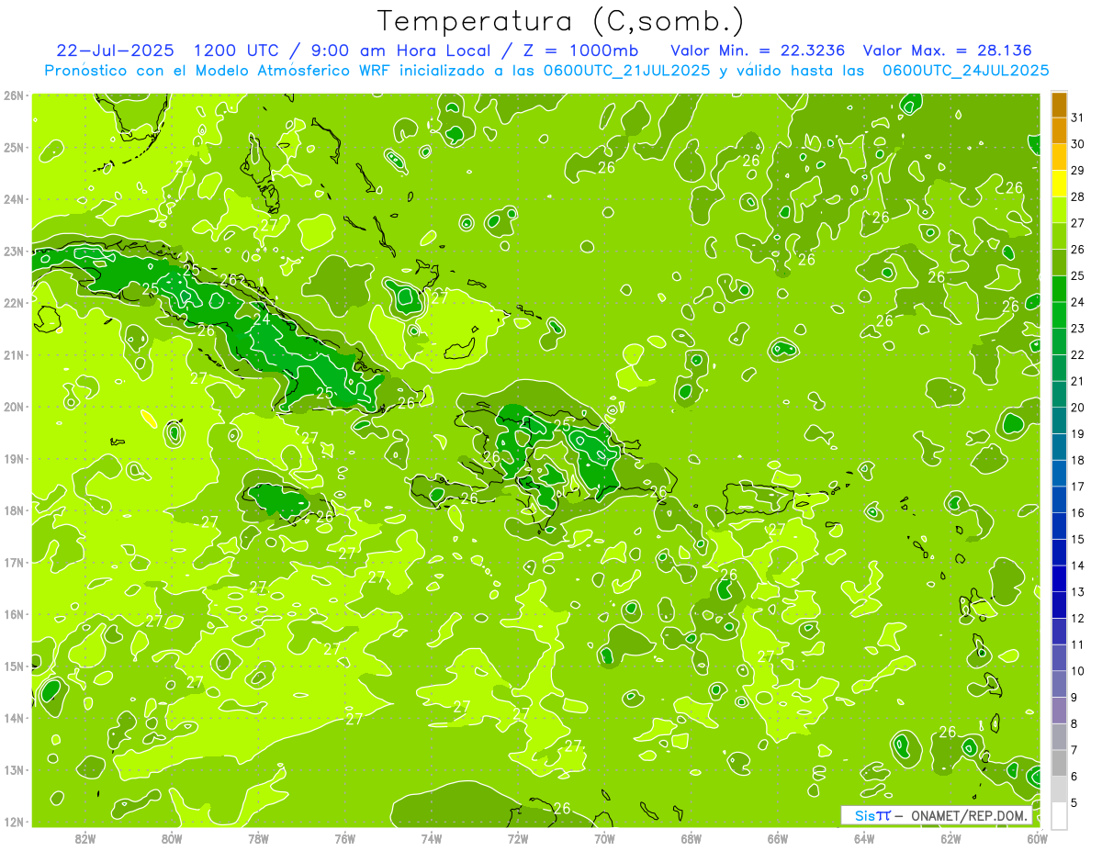Click the 13N latitude axis label
Image resolution: width=1102 pixels, height=851 pixels.
click(14, 769)
